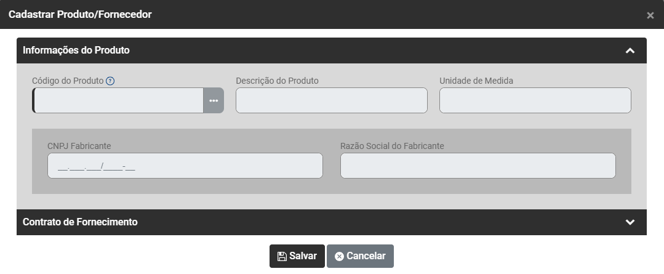This screenshot has height=274, width=664.
Task: Click the Cadastrar Produto/Fornecedor dialog title
Action: (x=80, y=14)
